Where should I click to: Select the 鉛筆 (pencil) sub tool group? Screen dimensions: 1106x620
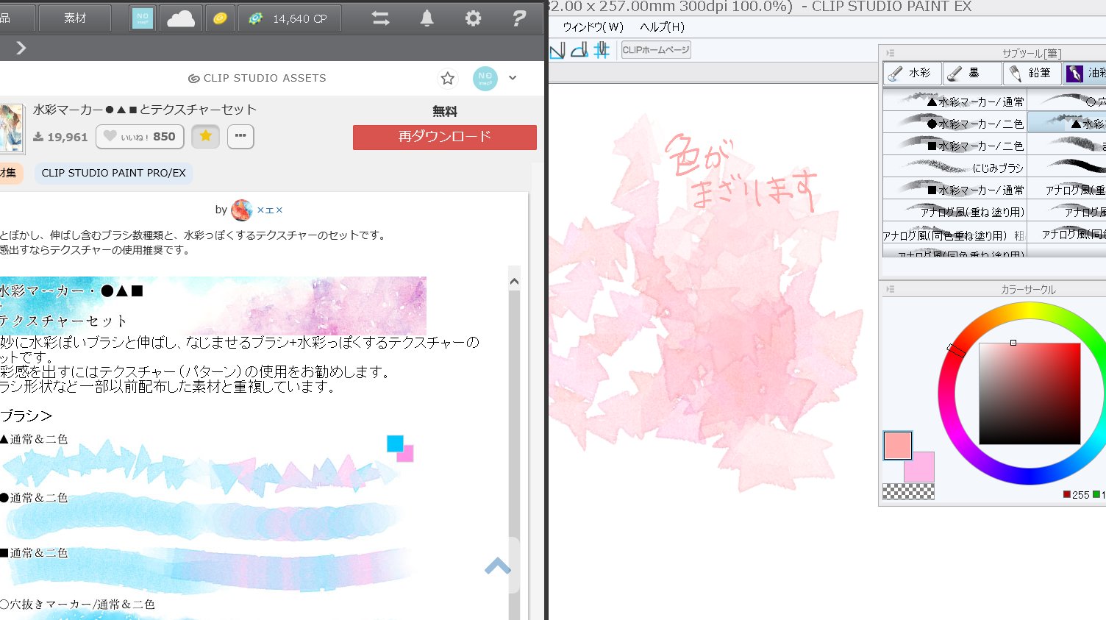[x=1032, y=73]
